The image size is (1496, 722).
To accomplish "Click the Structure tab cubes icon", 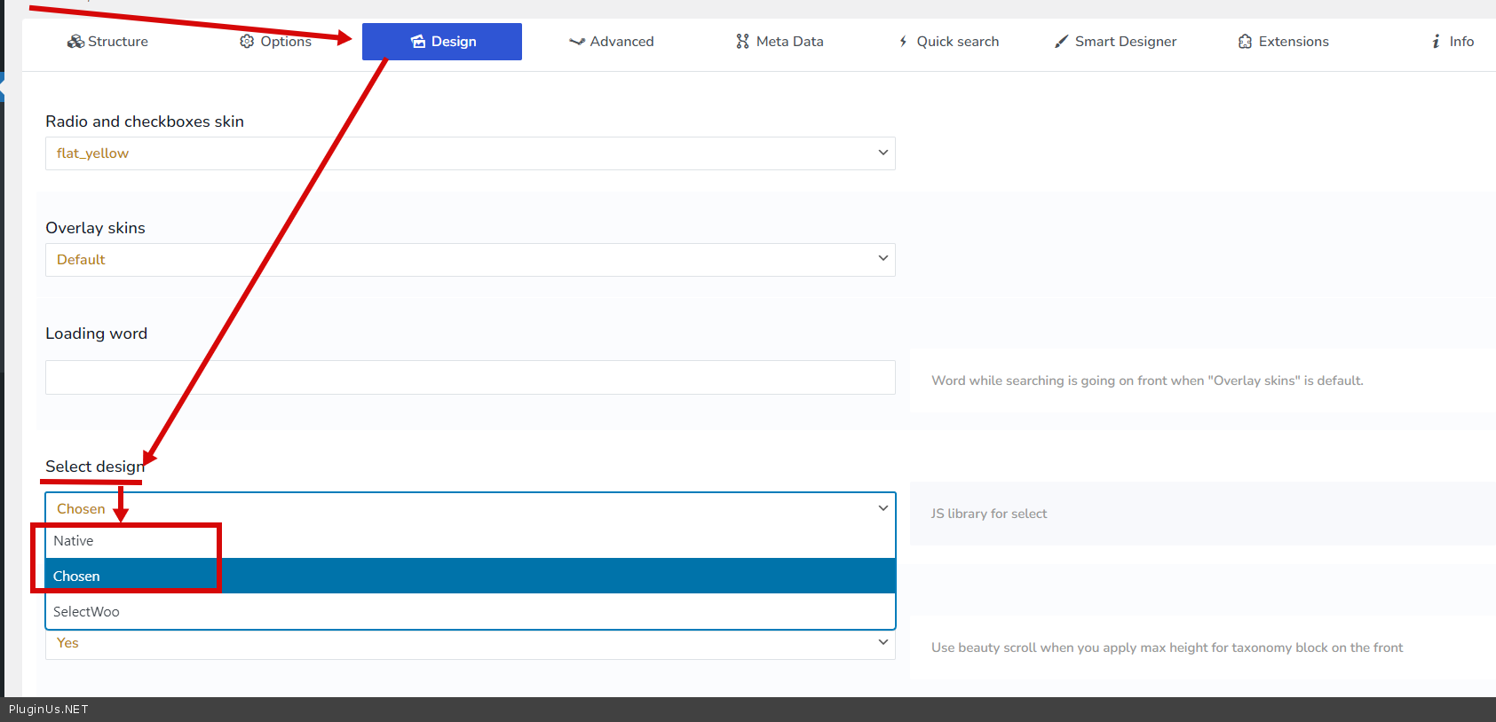I will [x=75, y=42].
